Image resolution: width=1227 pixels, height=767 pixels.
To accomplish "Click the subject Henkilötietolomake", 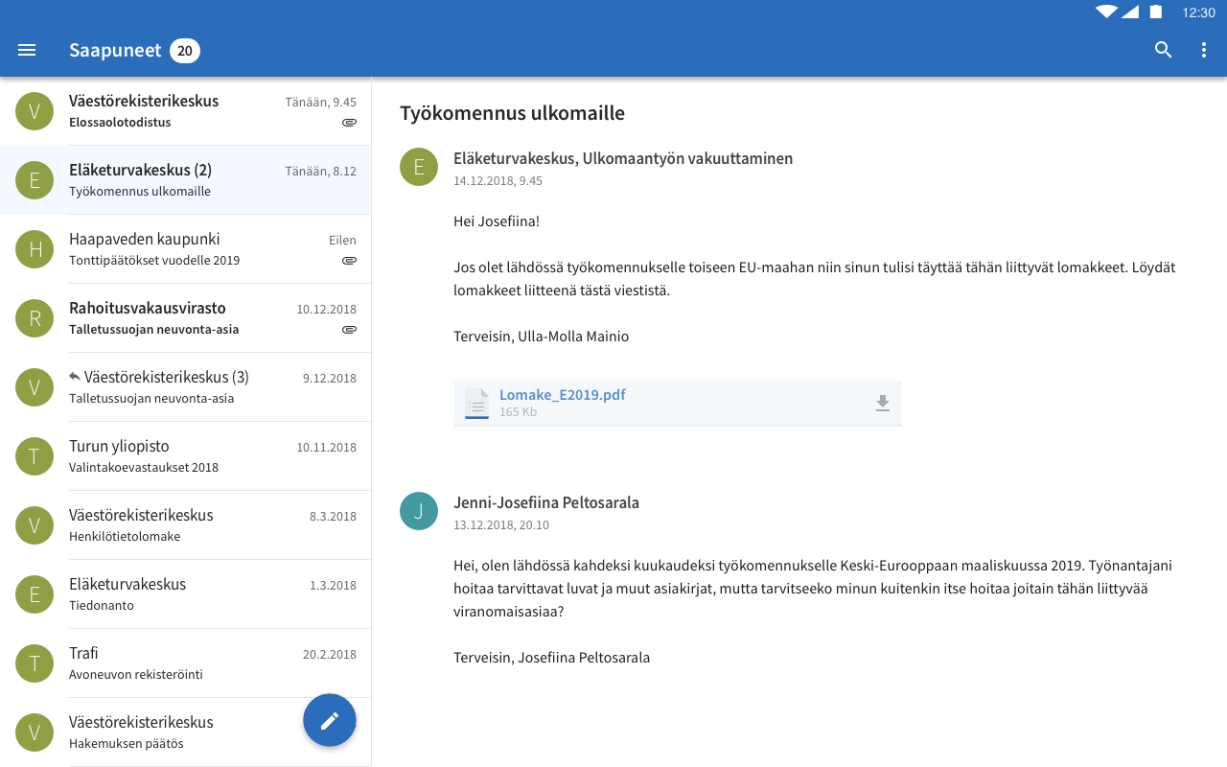I will pyautogui.click(x=125, y=537).
